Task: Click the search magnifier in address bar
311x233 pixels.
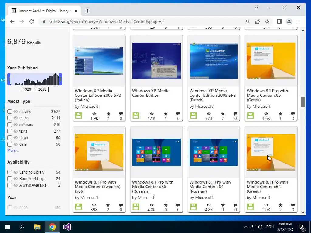Action: (x=248, y=22)
